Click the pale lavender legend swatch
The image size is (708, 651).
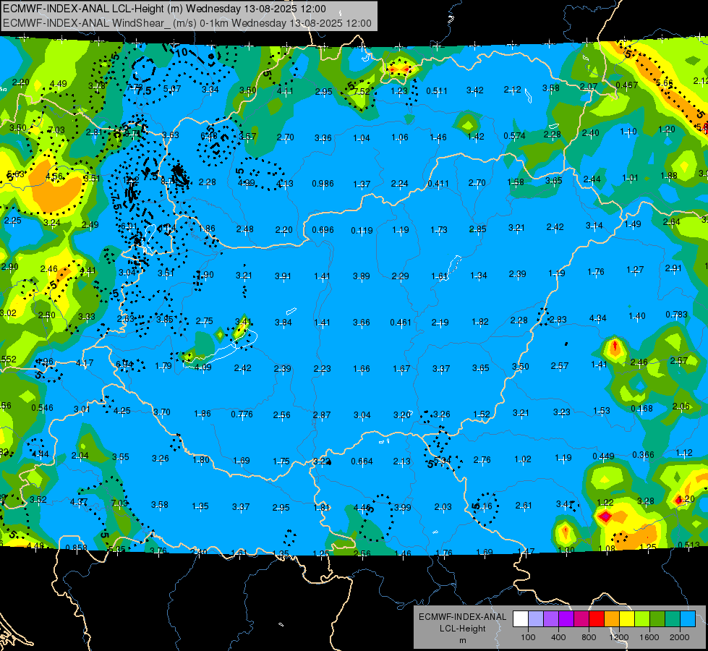point(536,619)
